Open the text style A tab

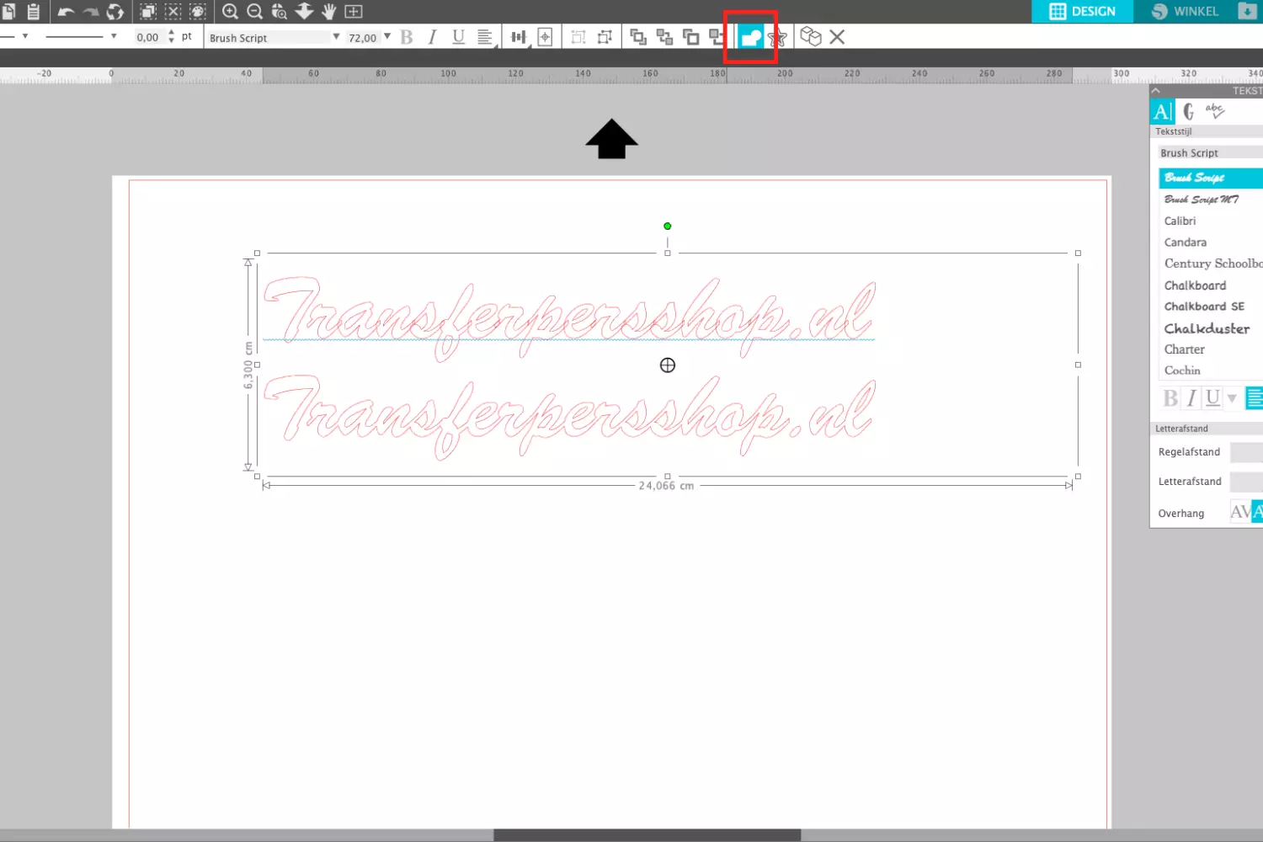pyautogui.click(x=1163, y=112)
